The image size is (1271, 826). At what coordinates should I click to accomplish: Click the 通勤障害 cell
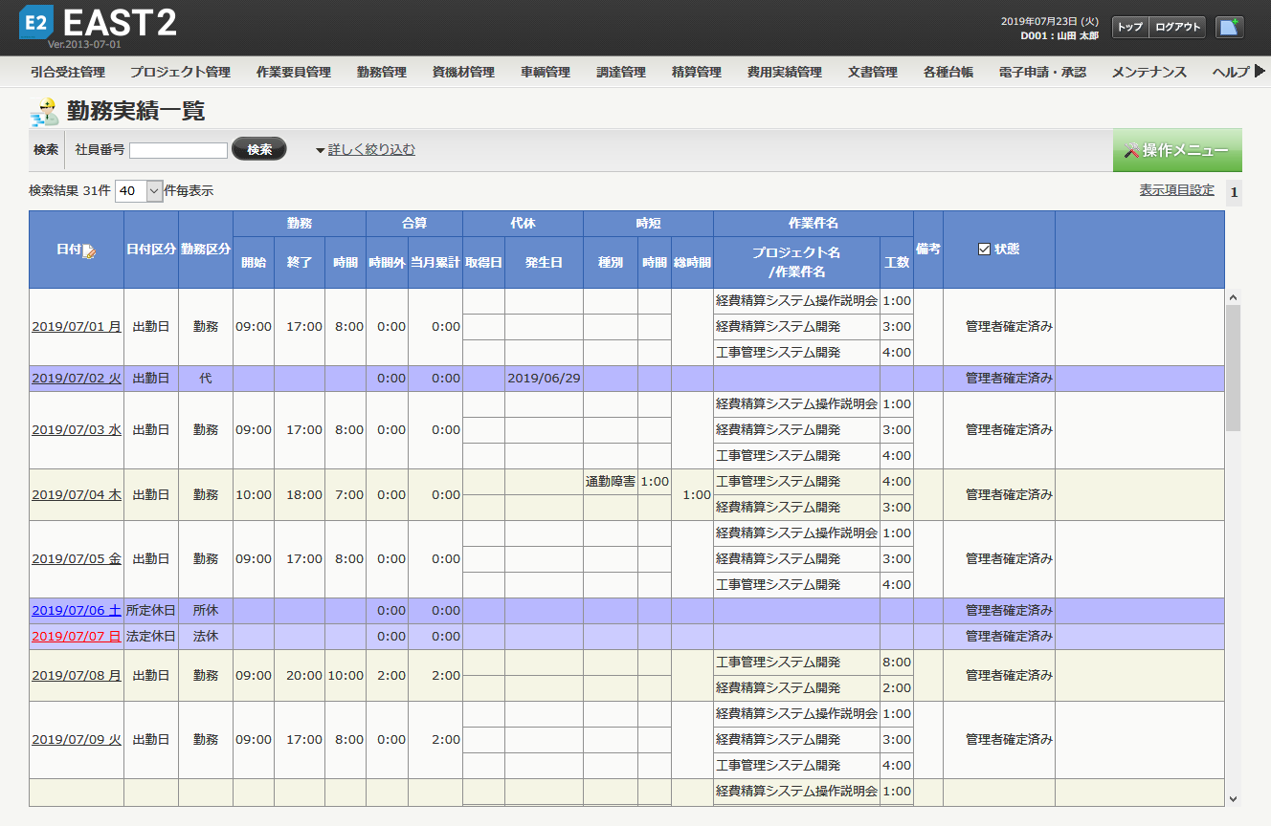click(611, 482)
